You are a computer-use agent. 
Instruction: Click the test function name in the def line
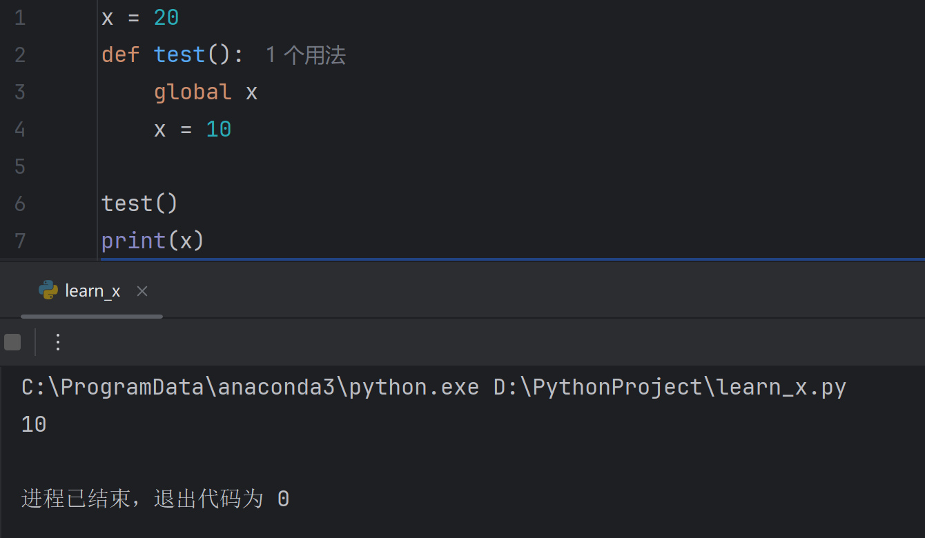[179, 54]
